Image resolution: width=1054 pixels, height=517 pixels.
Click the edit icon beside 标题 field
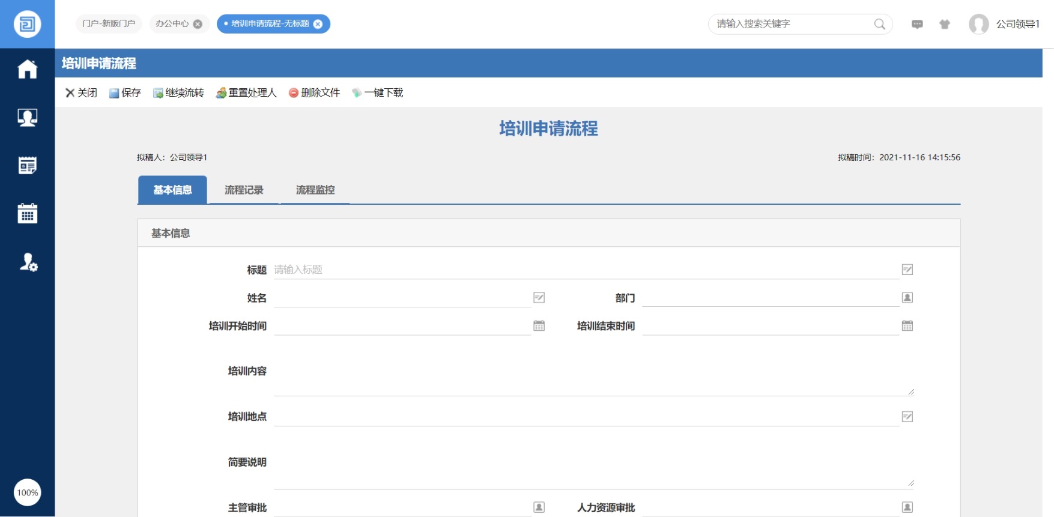[x=907, y=270]
